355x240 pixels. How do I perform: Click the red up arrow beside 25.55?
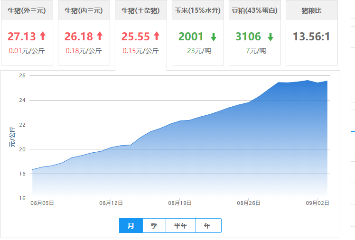tap(157, 36)
